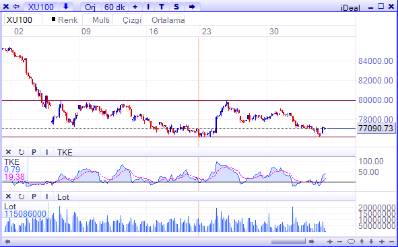The width and height of the screenshot is (398, 247).
Task: Click the date label 23 on time axis
Action: 206,32
